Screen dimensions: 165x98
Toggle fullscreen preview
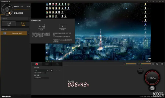coord(162,64)
